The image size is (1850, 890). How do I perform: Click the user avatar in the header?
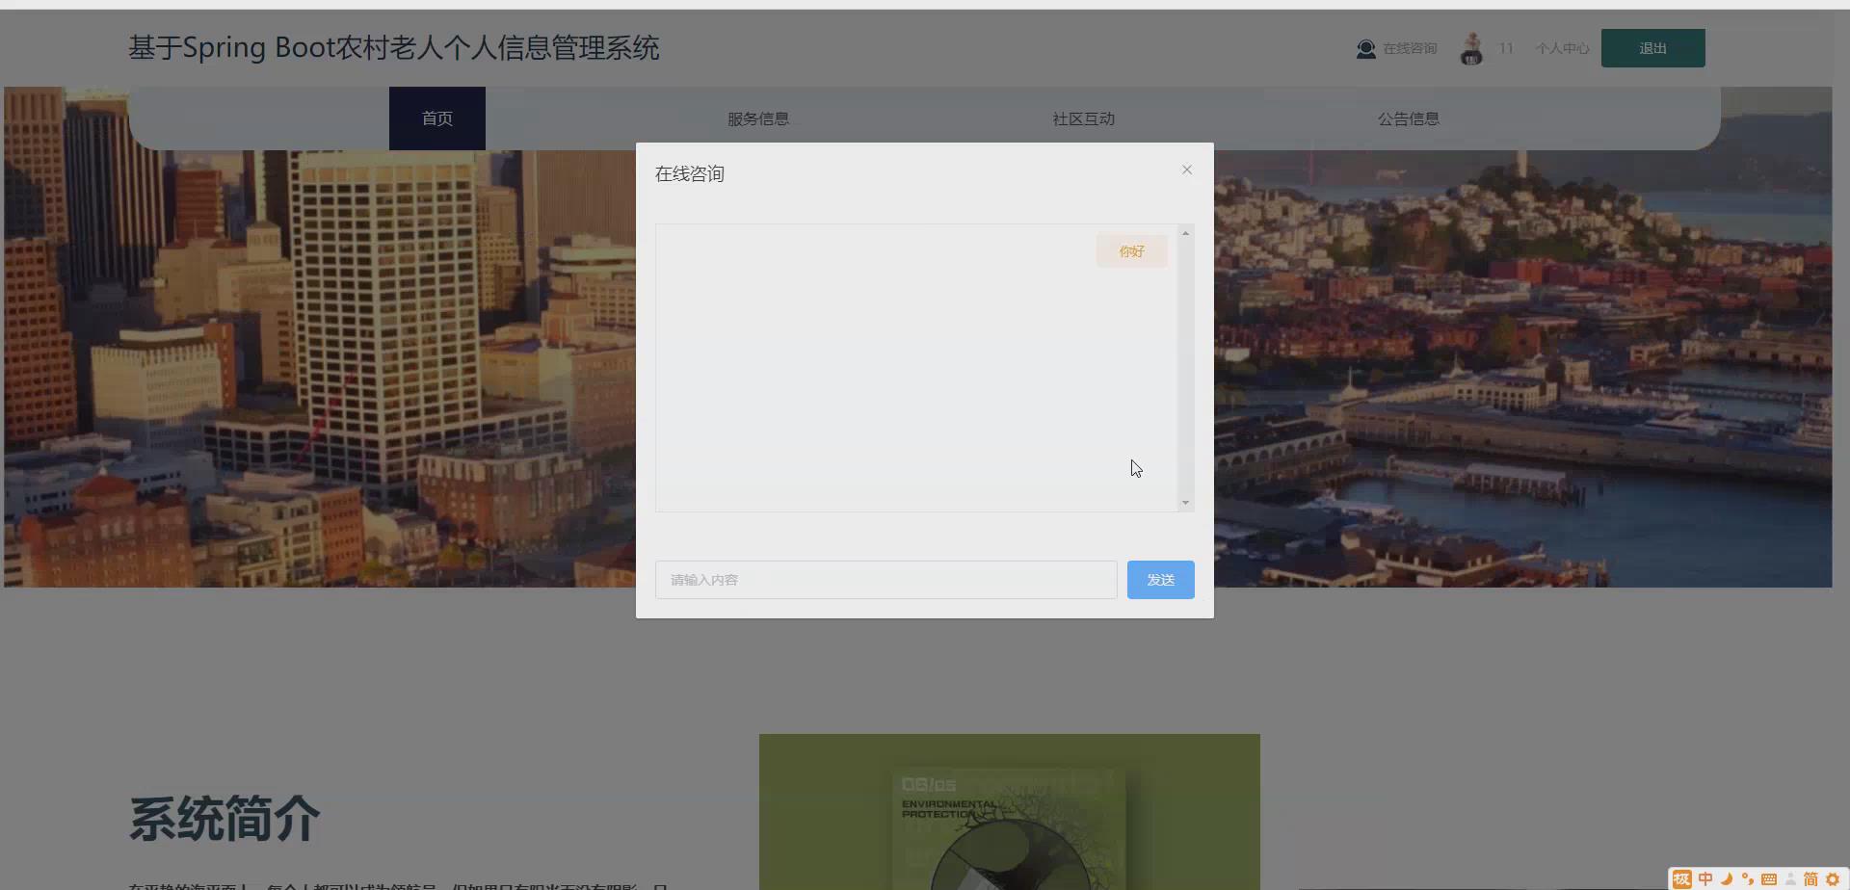click(1471, 48)
